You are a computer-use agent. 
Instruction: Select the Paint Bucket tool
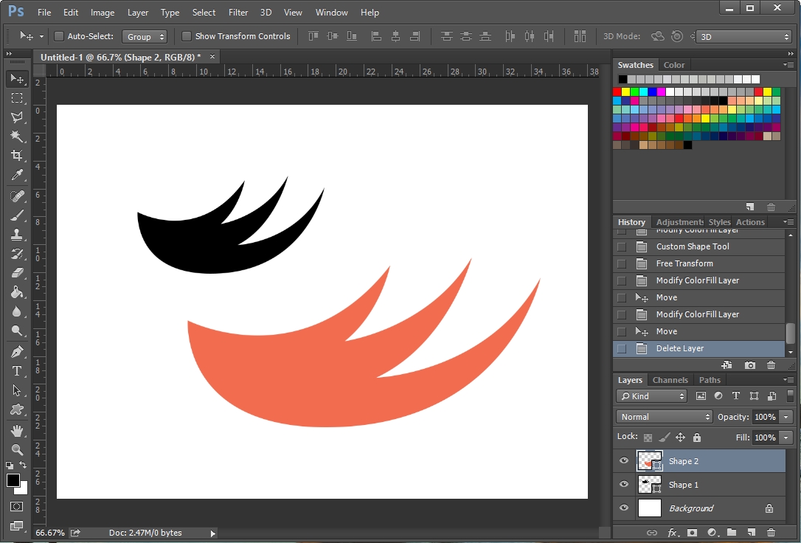coord(17,292)
